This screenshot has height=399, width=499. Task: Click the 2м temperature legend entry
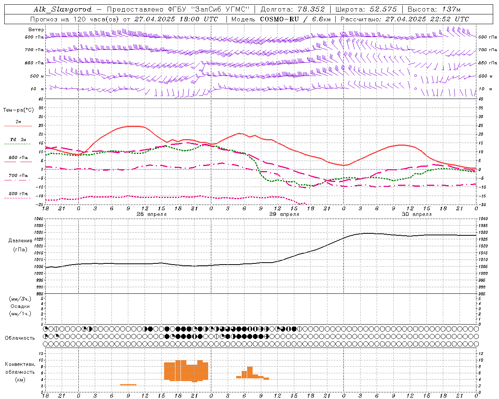pyautogui.click(x=18, y=122)
